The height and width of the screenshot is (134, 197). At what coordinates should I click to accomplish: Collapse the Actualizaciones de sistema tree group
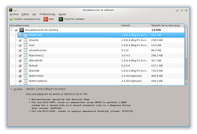pyautogui.click(x=12, y=30)
